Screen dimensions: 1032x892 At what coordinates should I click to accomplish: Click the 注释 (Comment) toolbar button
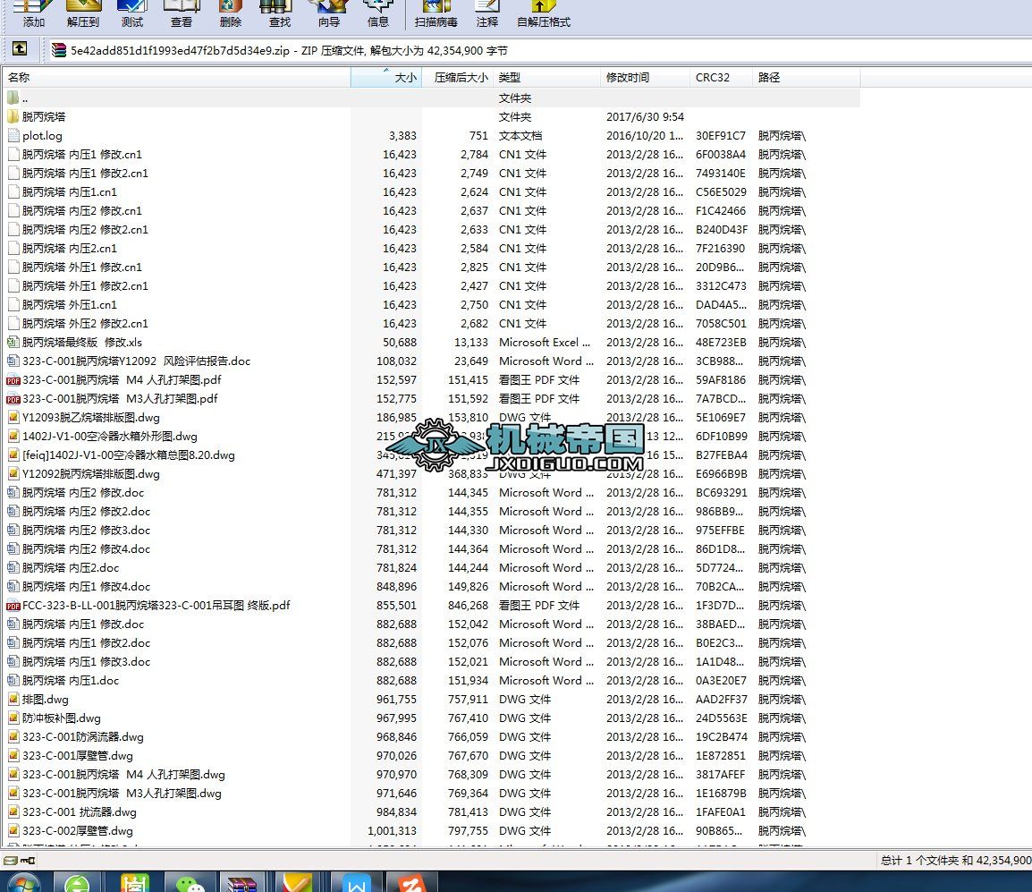487,14
